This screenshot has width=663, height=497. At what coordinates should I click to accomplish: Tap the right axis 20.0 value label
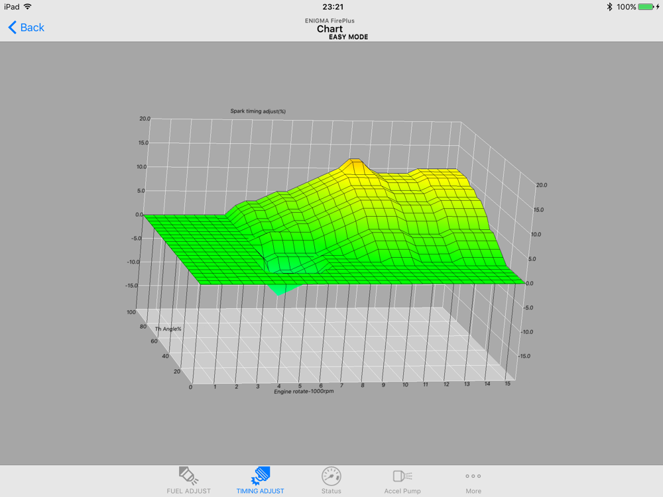coord(541,185)
